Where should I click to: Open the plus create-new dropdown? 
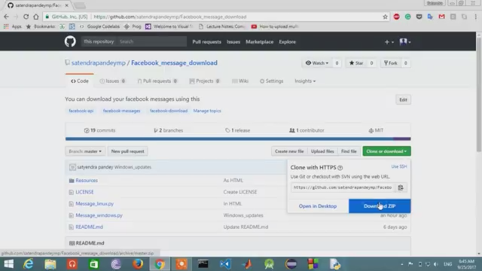[389, 42]
